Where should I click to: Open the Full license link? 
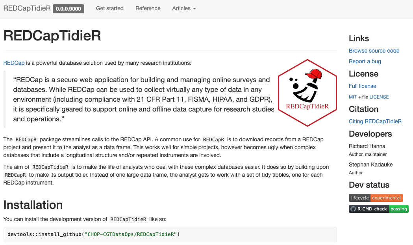click(x=362, y=86)
